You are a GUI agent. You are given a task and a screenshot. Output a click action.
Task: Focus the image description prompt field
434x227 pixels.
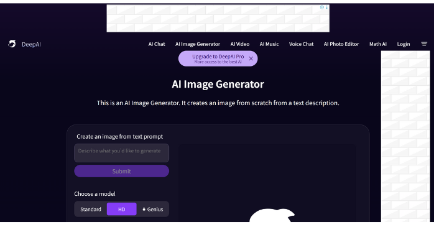(x=121, y=153)
